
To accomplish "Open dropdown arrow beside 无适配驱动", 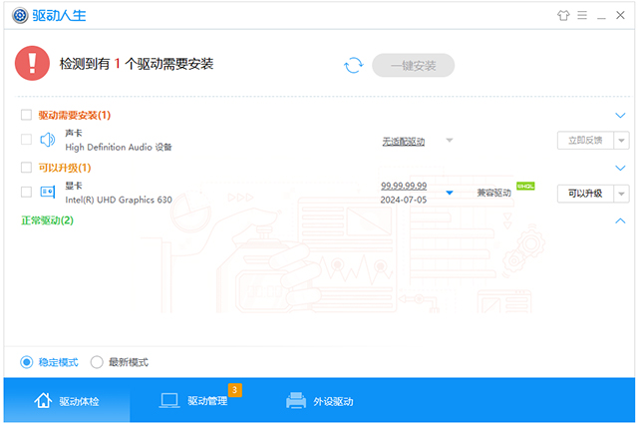I will (450, 140).
